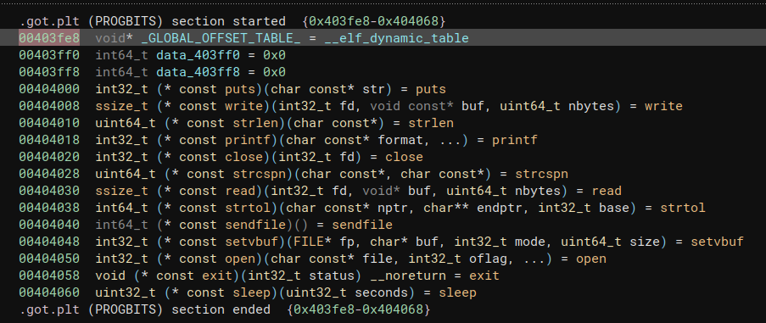Follow the orange puts import target
This screenshot has width=766, height=323.
(431, 89)
